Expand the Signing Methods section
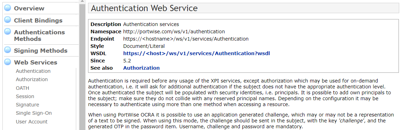402x130 pixels. click(x=40, y=51)
